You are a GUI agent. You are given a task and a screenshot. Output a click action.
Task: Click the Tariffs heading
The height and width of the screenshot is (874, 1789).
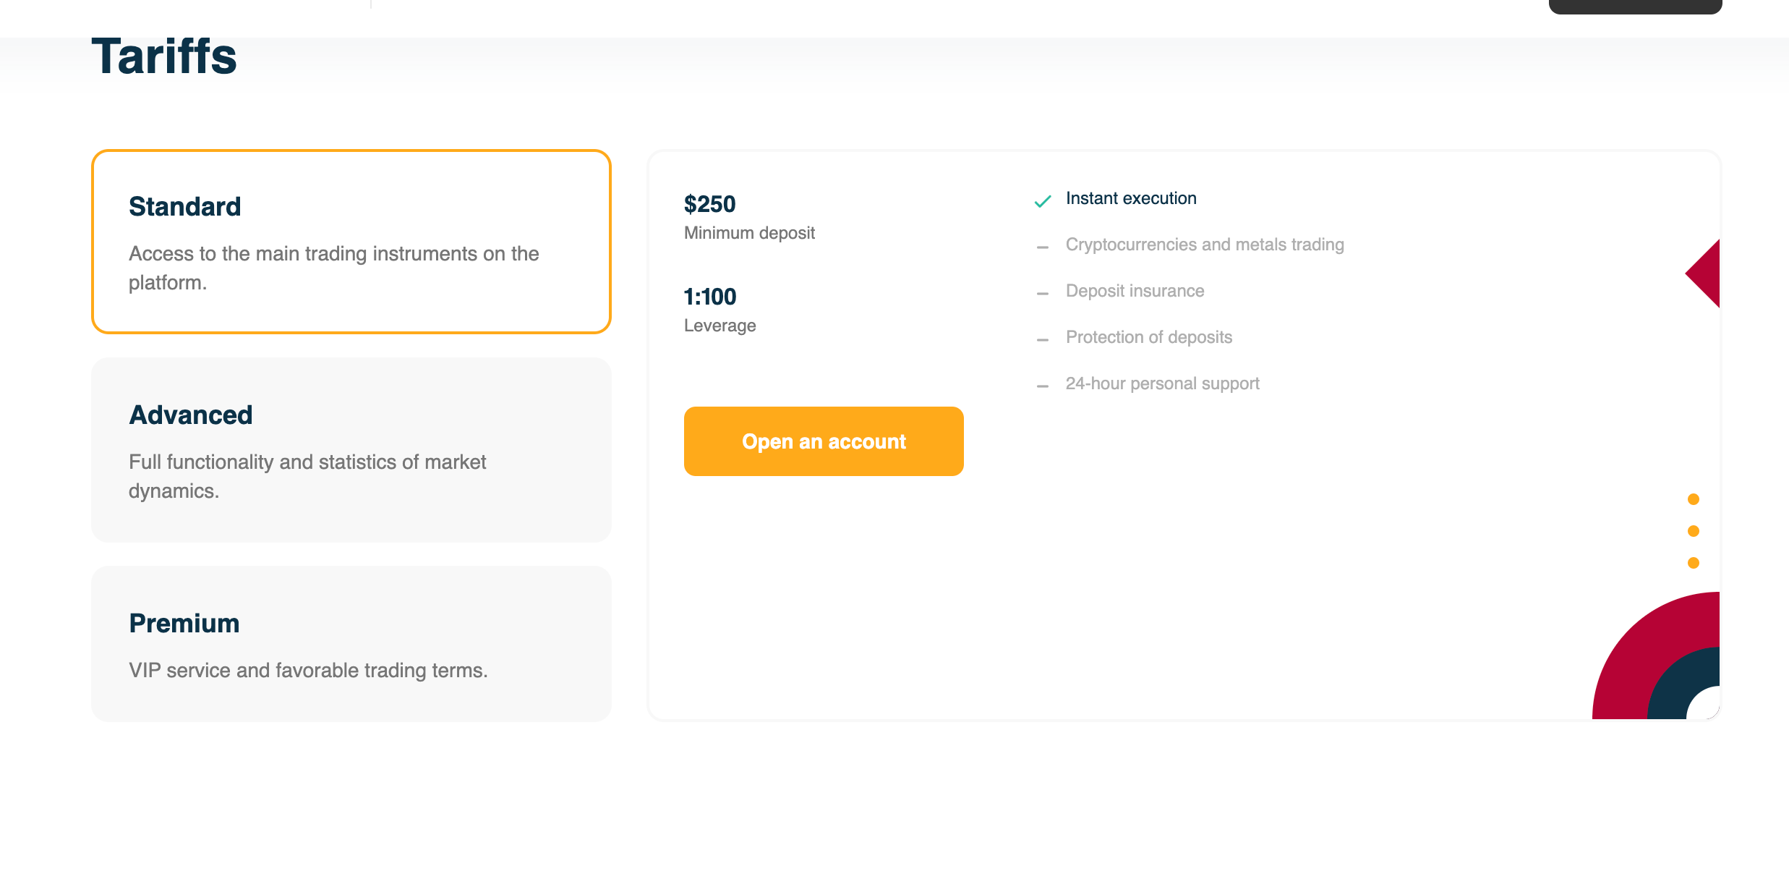164,56
